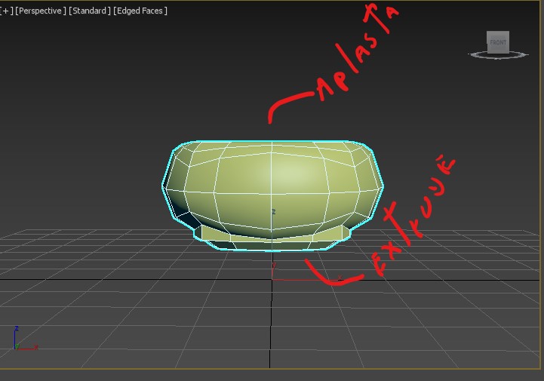Screen dimensions: 544x381
Task: Click the Edged Faces per-view preference label
Action: 140,11
